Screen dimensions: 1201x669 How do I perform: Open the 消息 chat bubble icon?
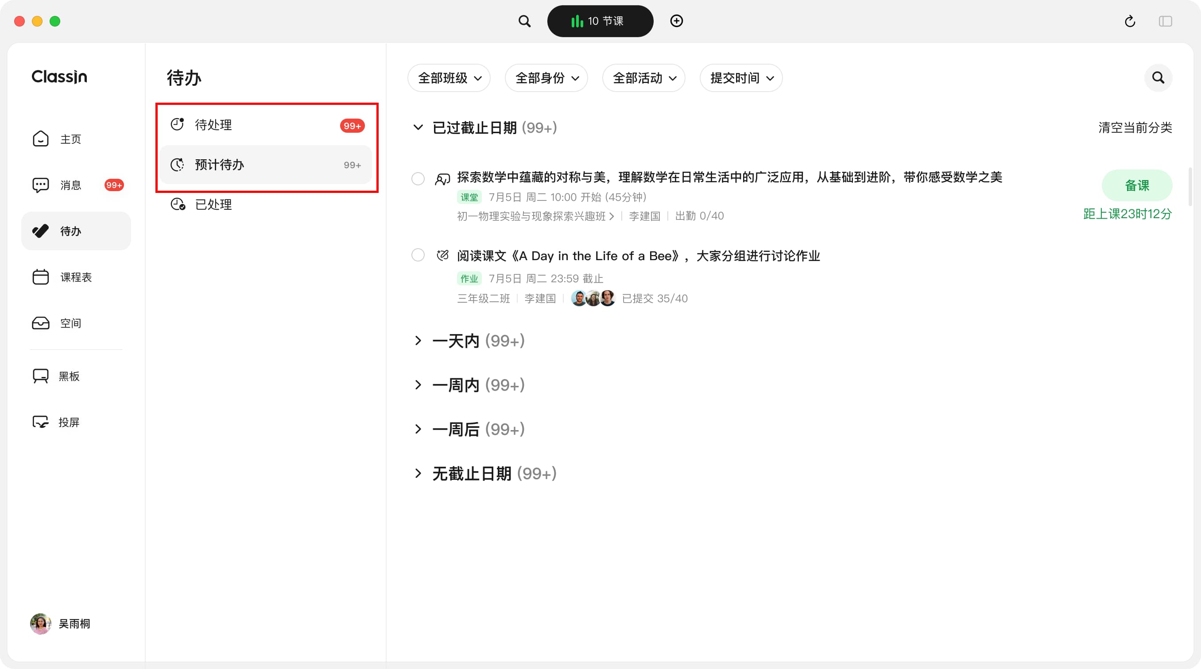41,185
